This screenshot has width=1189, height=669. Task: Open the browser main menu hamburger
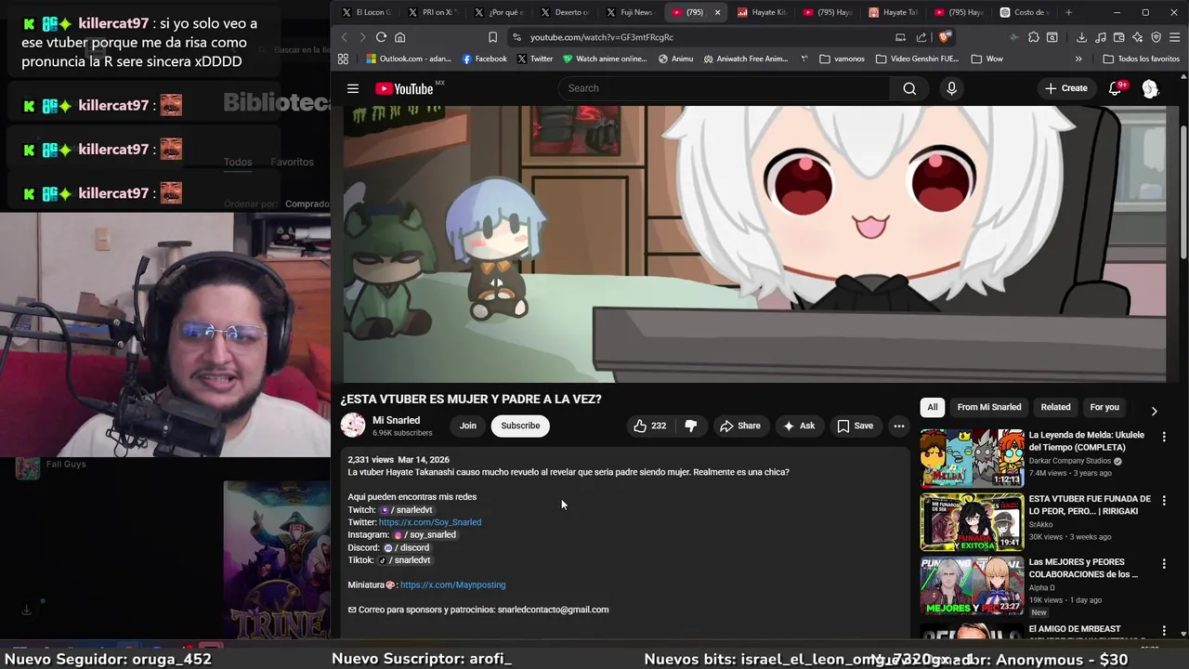(x=1175, y=37)
